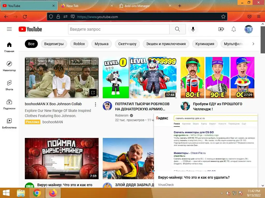
Task: Go to Главная home in sidebar
Action: coord(9,47)
